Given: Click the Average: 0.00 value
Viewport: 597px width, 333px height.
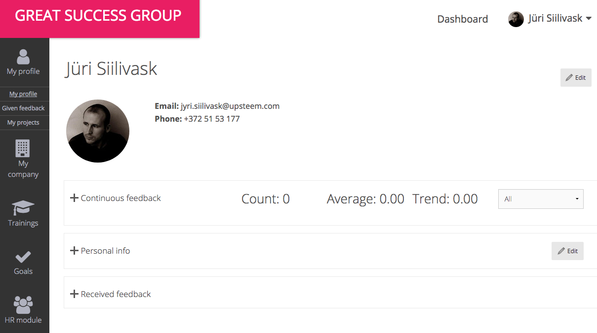Looking at the screenshot, I should [365, 199].
